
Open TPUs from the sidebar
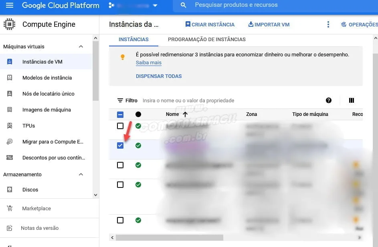(28, 126)
